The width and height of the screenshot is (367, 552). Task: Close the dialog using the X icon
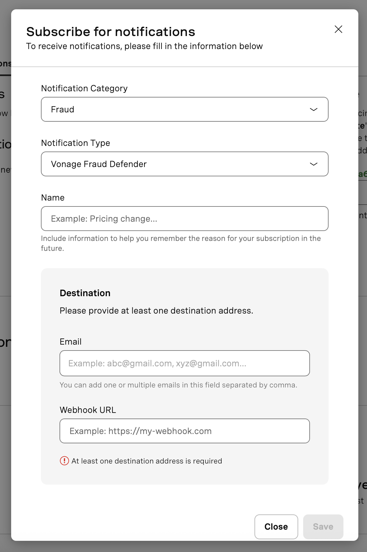338,29
